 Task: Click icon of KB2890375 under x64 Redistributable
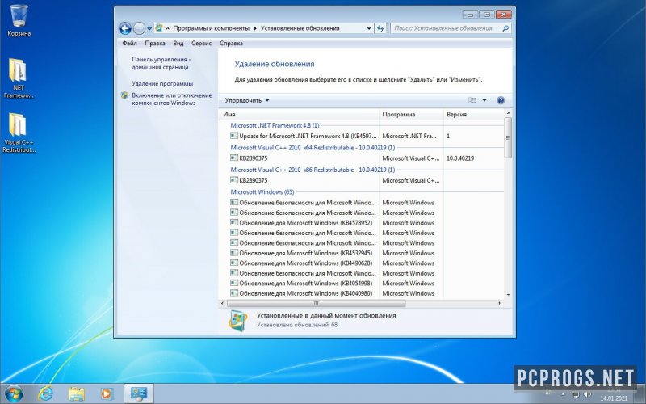[234, 158]
